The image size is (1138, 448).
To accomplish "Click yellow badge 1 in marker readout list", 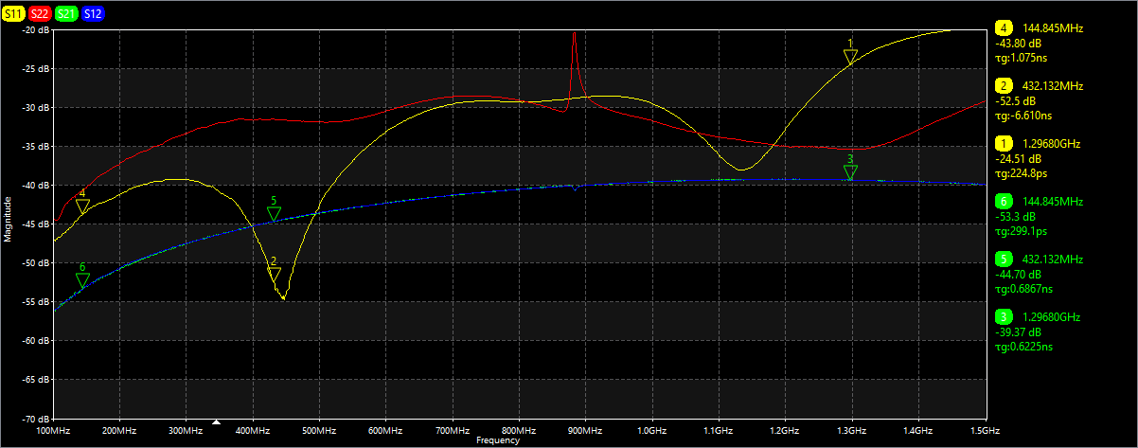I will (1004, 143).
